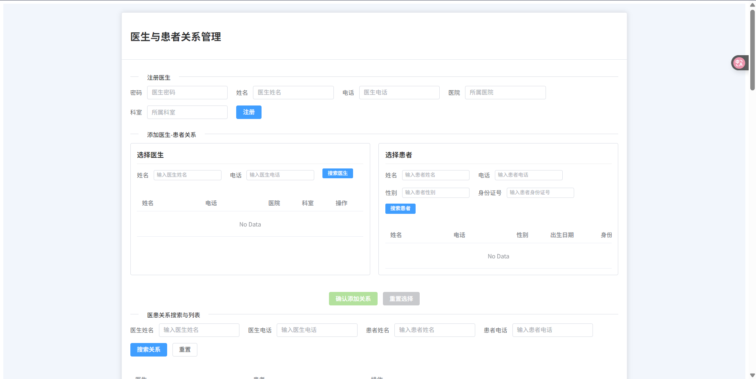
Task: Click the blue 注册 register button
Action: [x=248, y=112]
